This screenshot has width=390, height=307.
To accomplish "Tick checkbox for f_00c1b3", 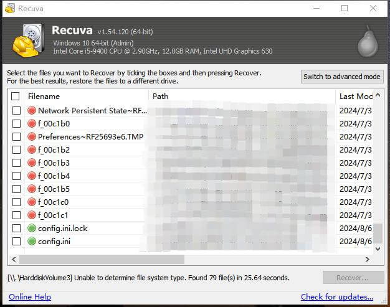I will (16, 163).
